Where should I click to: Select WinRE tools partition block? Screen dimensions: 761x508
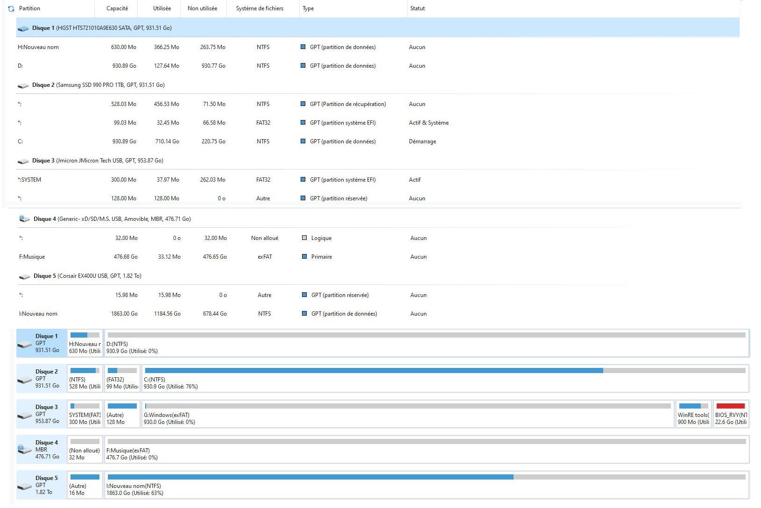click(693, 414)
